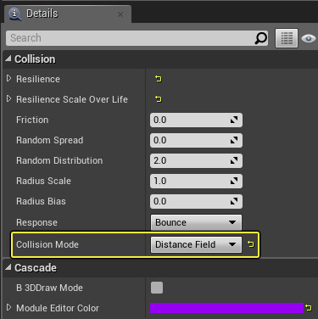Expand the Resilience property
Image resolution: width=318 pixels, height=319 pixels.
click(x=8, y=78)
